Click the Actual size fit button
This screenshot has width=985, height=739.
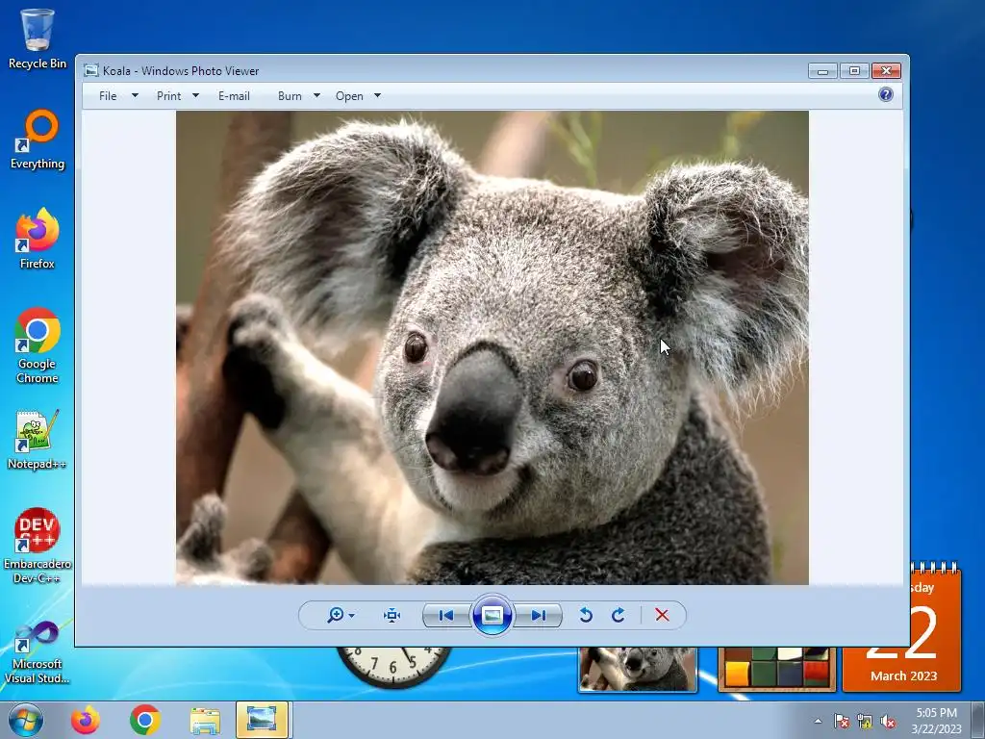(x=391, y=616)
